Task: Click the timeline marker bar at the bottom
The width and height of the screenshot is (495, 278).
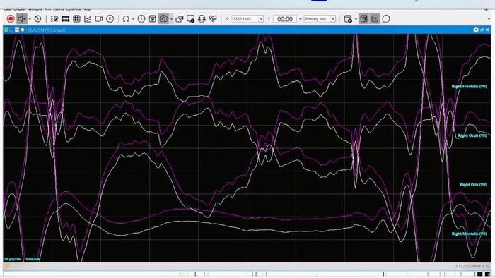Action: click(247, 274)
